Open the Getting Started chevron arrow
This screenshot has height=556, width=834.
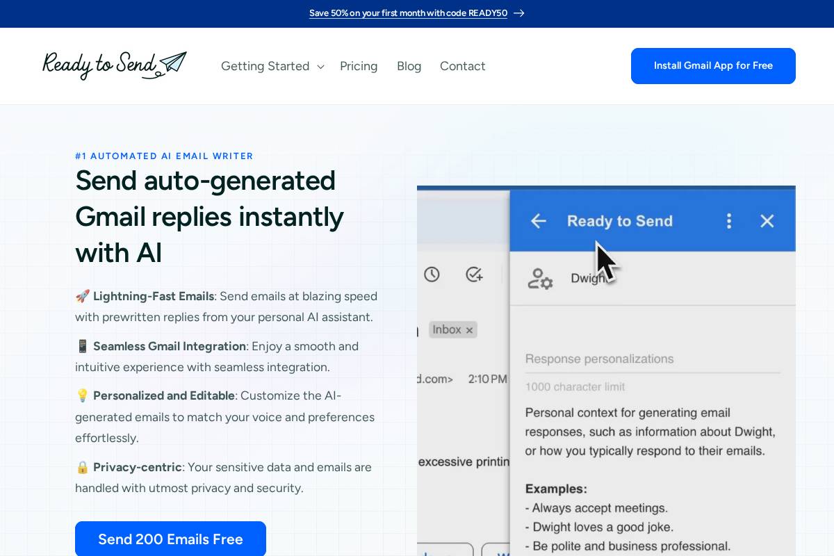[x=320, y=67]
